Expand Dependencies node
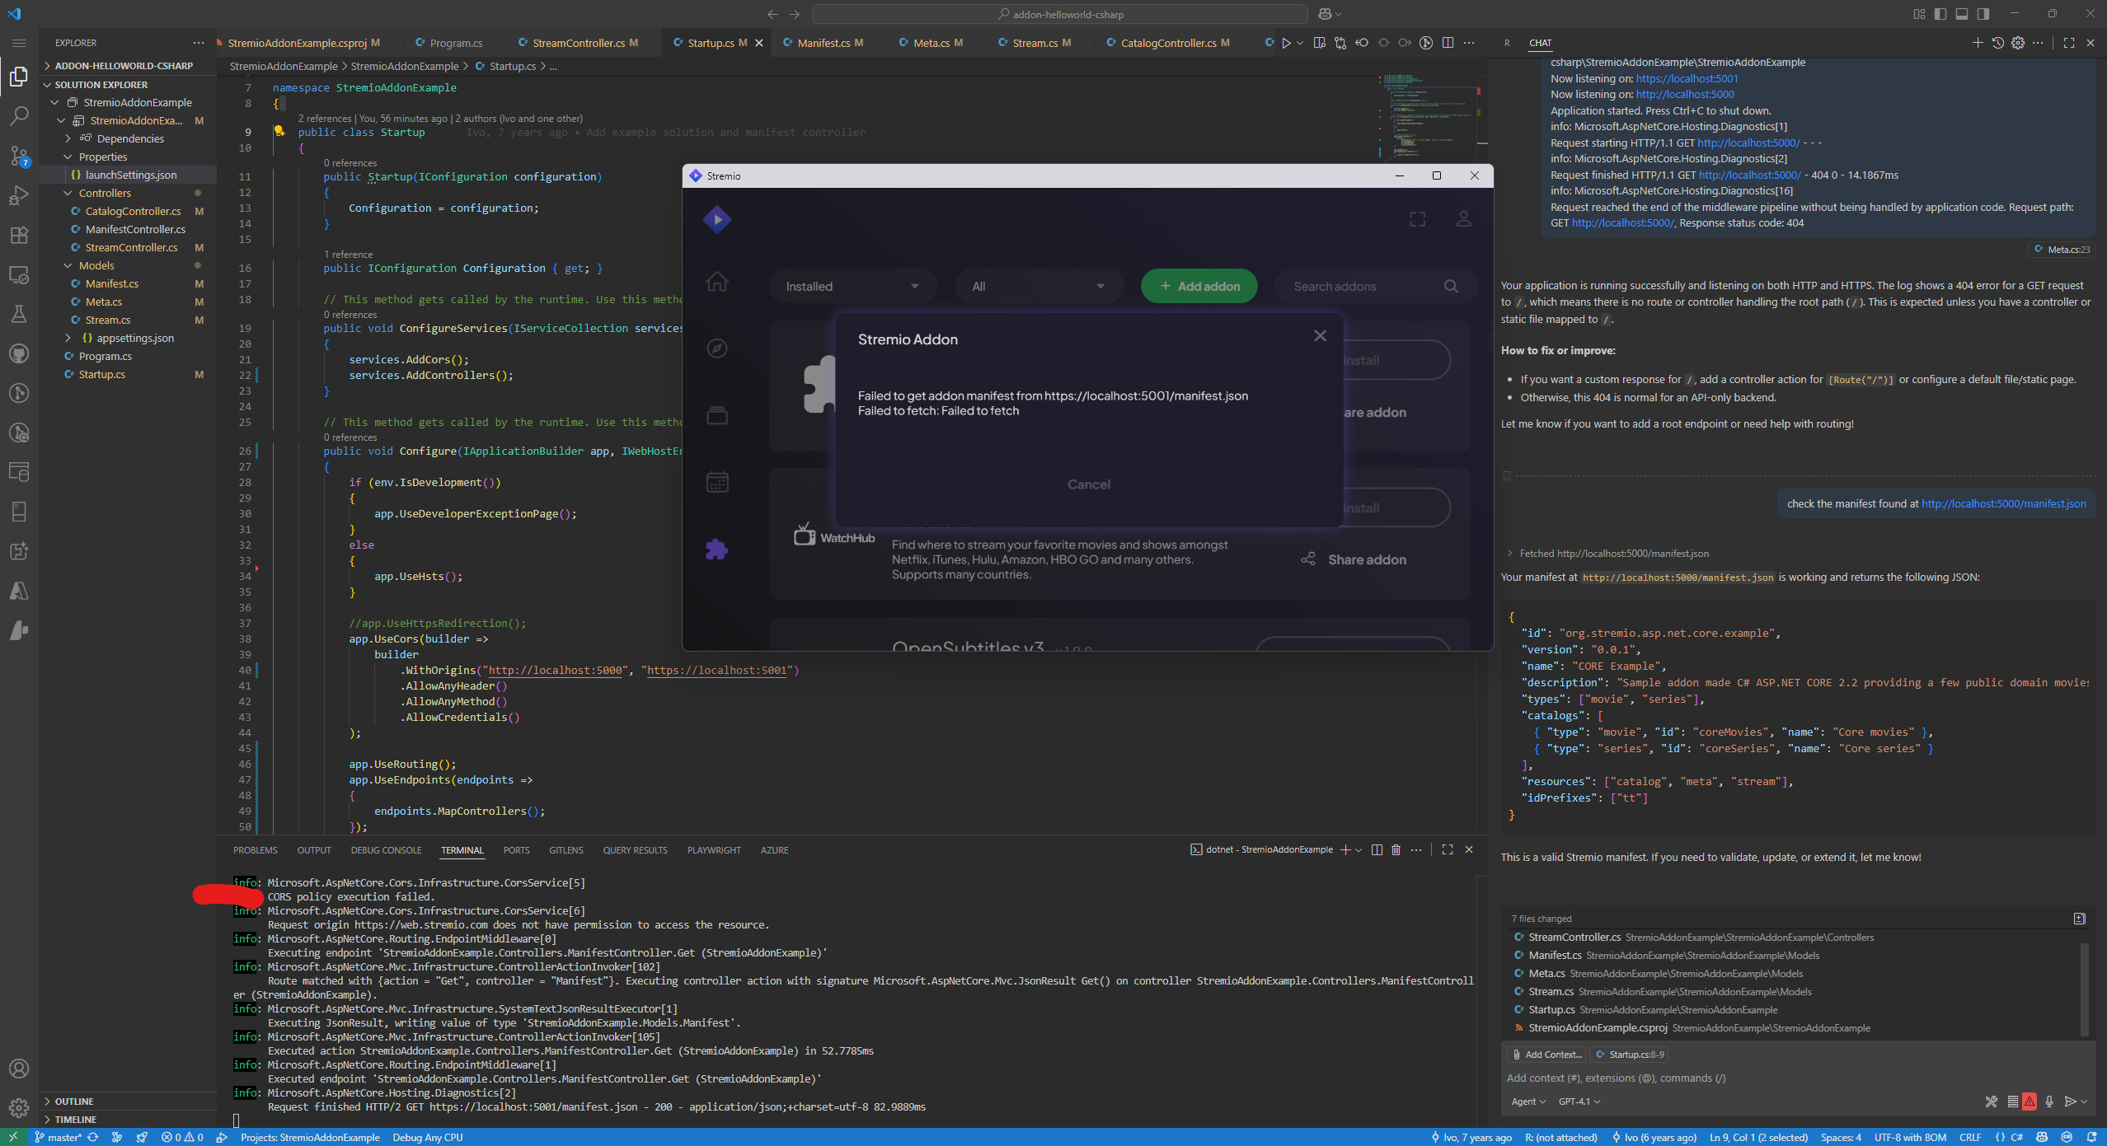 [68, 138]
